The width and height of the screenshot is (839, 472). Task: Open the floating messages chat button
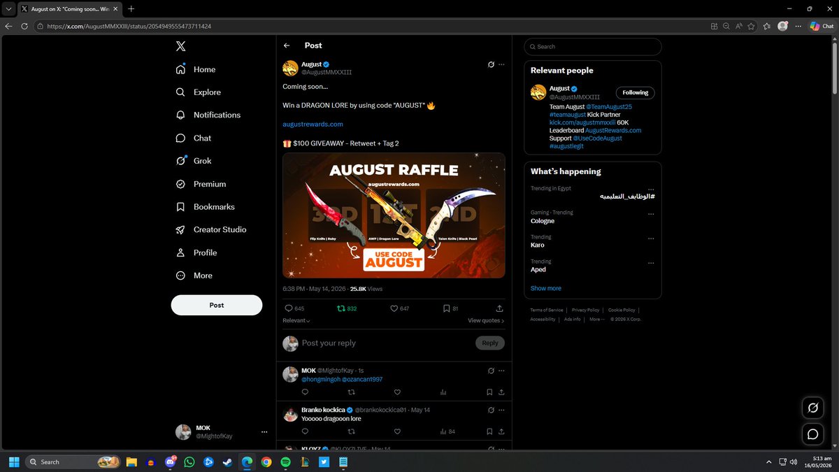pyautogui.click(x=813, y=434)
